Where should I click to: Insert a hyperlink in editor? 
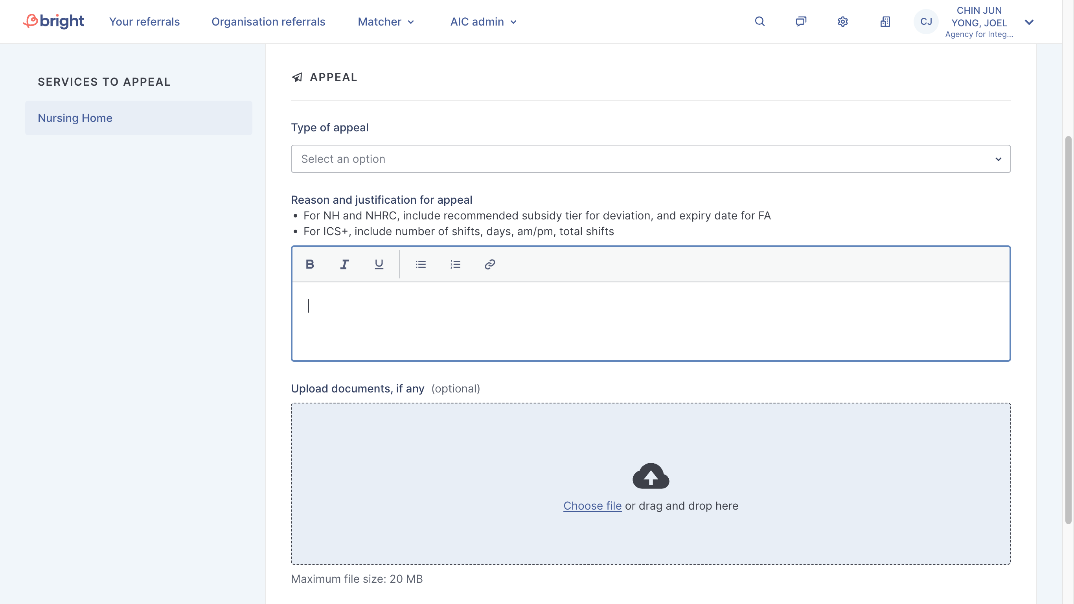(x=490, y=264)
